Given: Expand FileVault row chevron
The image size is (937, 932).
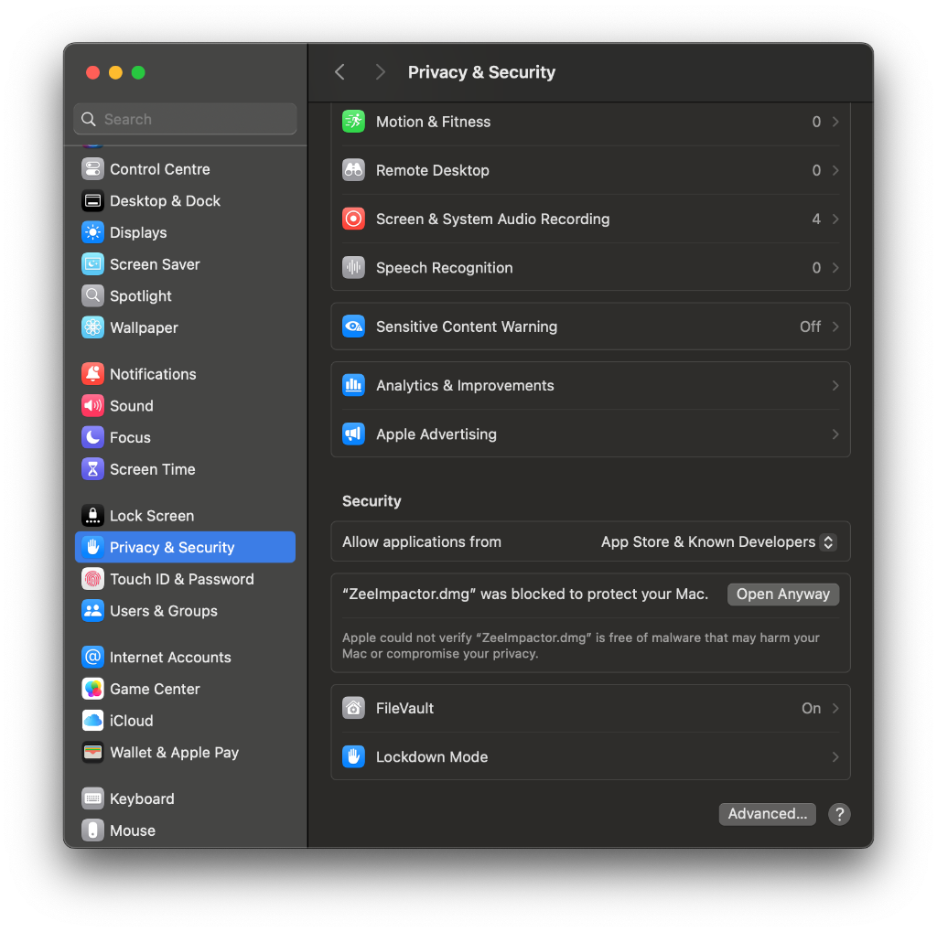Looking at the screenshot, I should (835, 709).
